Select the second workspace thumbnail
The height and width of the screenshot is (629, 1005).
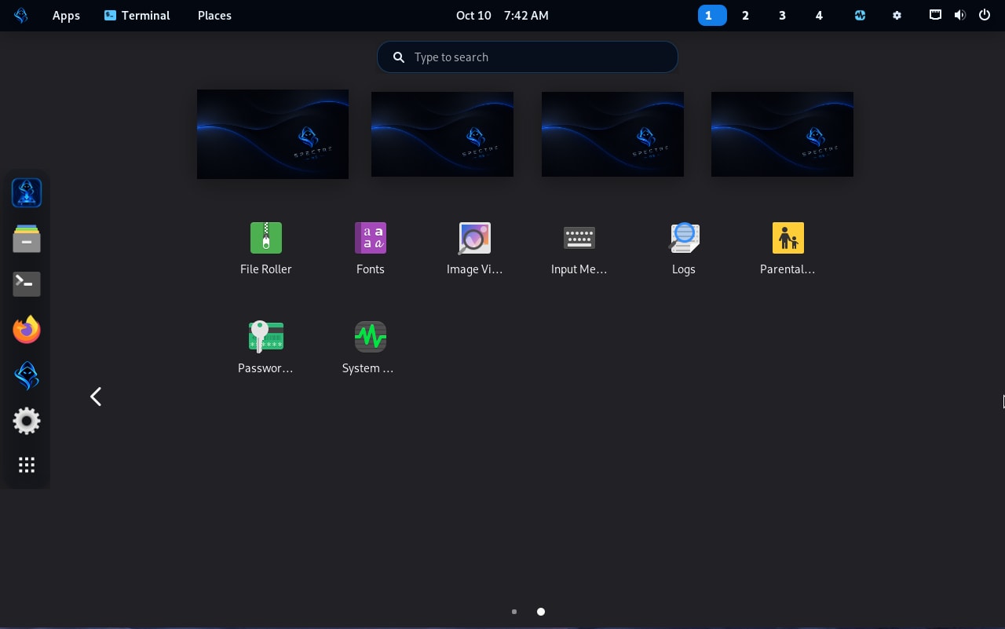click(x=442, y=134)
